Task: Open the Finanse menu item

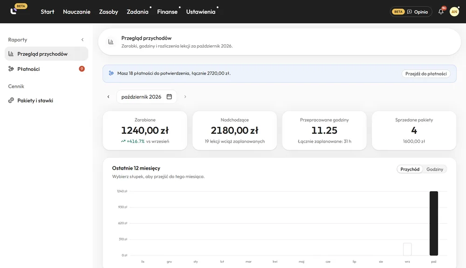Action: [x=167, y=12]
